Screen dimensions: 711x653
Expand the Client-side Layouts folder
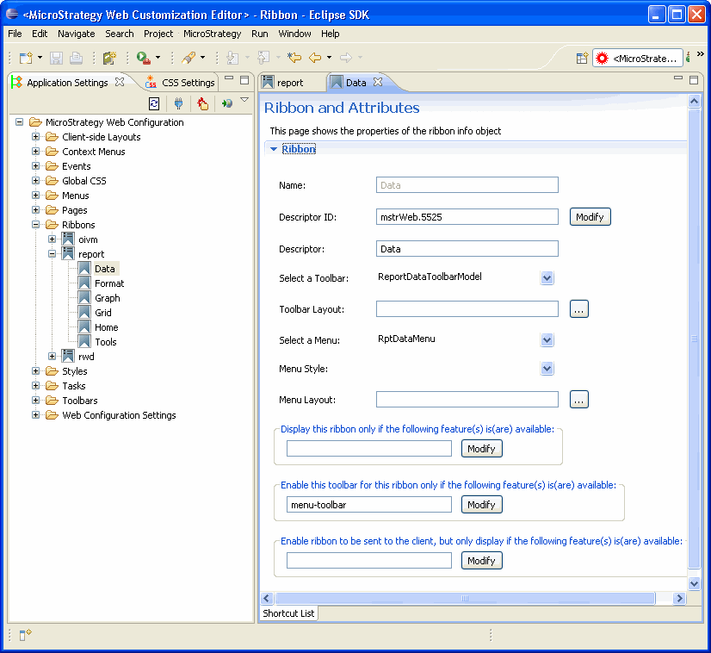click(36, 137)
